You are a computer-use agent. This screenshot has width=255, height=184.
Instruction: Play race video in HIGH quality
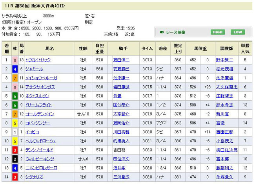point(218,32)
